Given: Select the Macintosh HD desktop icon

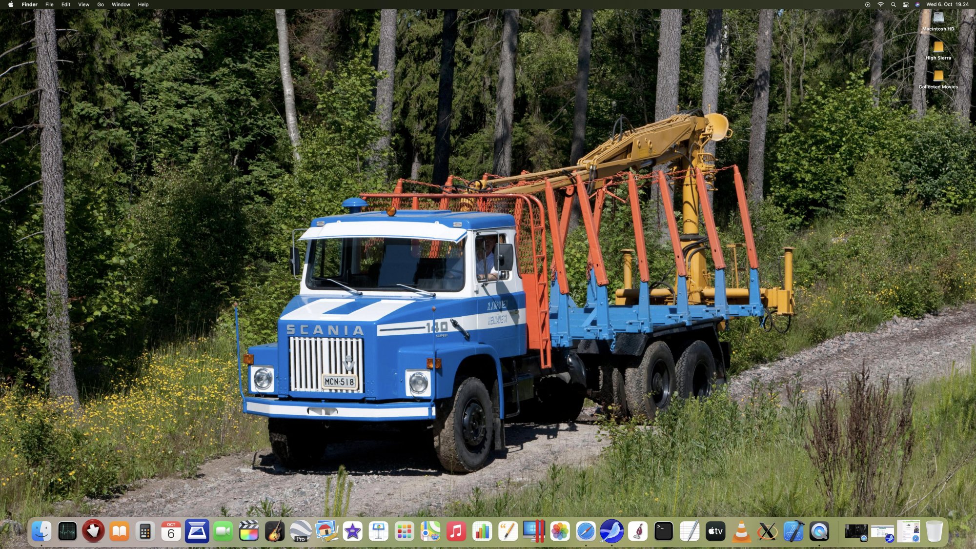Looking at the screenshot, I should pos(938,19).
